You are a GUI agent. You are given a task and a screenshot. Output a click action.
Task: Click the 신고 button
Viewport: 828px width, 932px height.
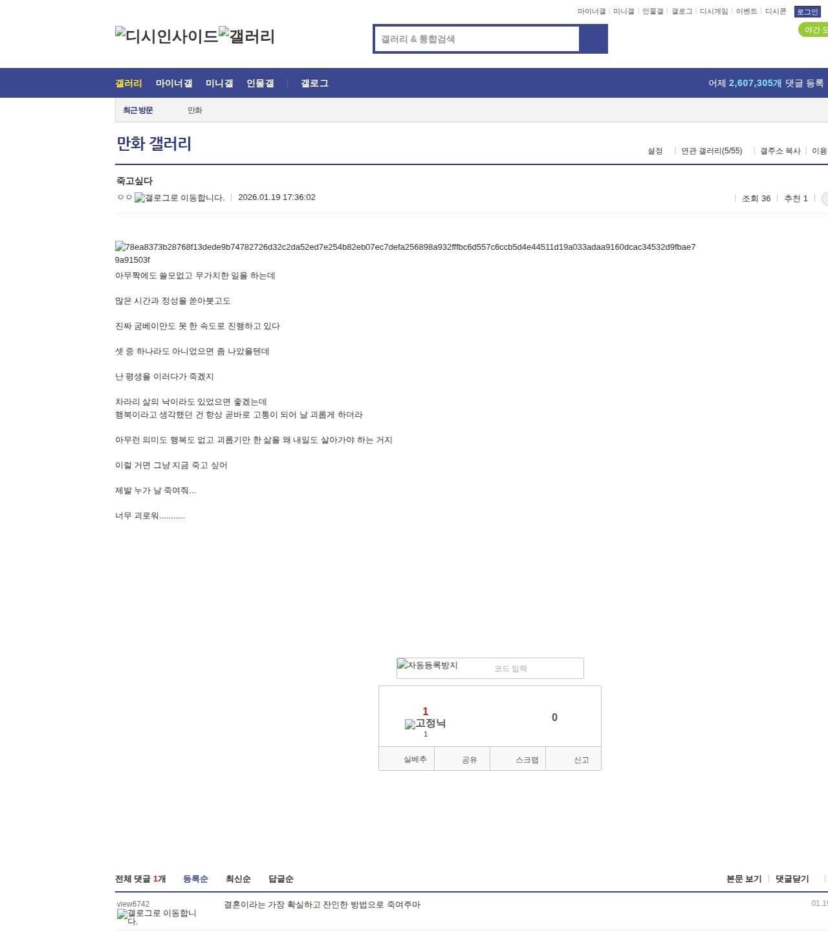[573, 759]
